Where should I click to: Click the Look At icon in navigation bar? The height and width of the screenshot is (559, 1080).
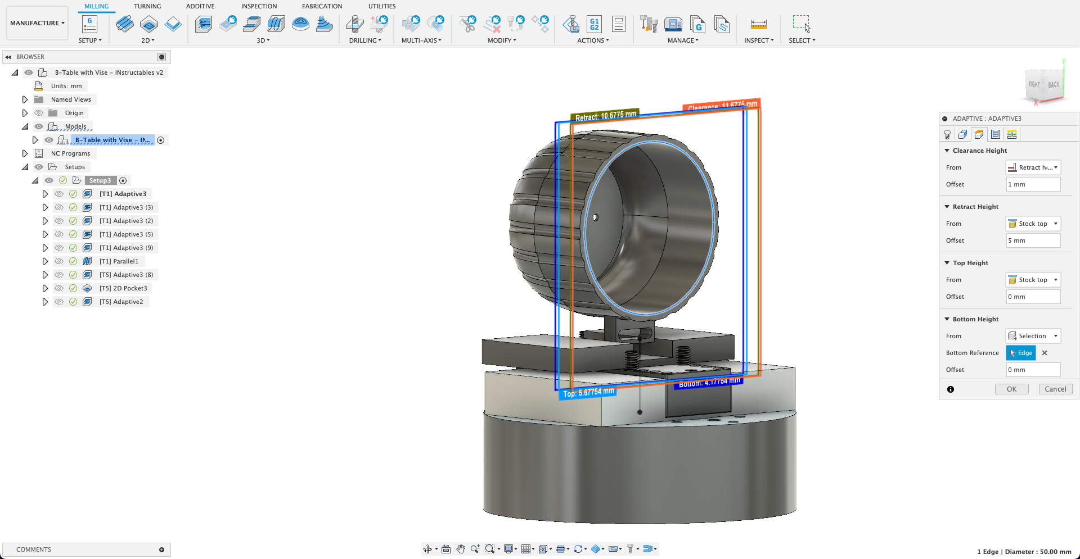(x=446, y=549)
